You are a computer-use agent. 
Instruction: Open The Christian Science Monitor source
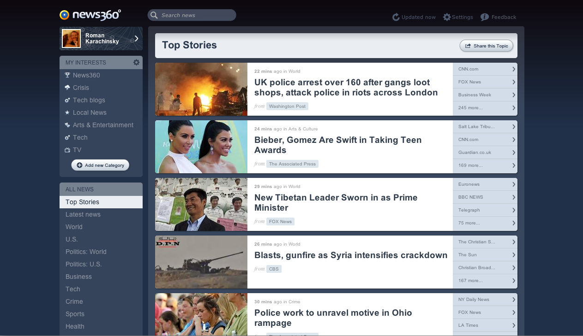click(x=485, y=242)
